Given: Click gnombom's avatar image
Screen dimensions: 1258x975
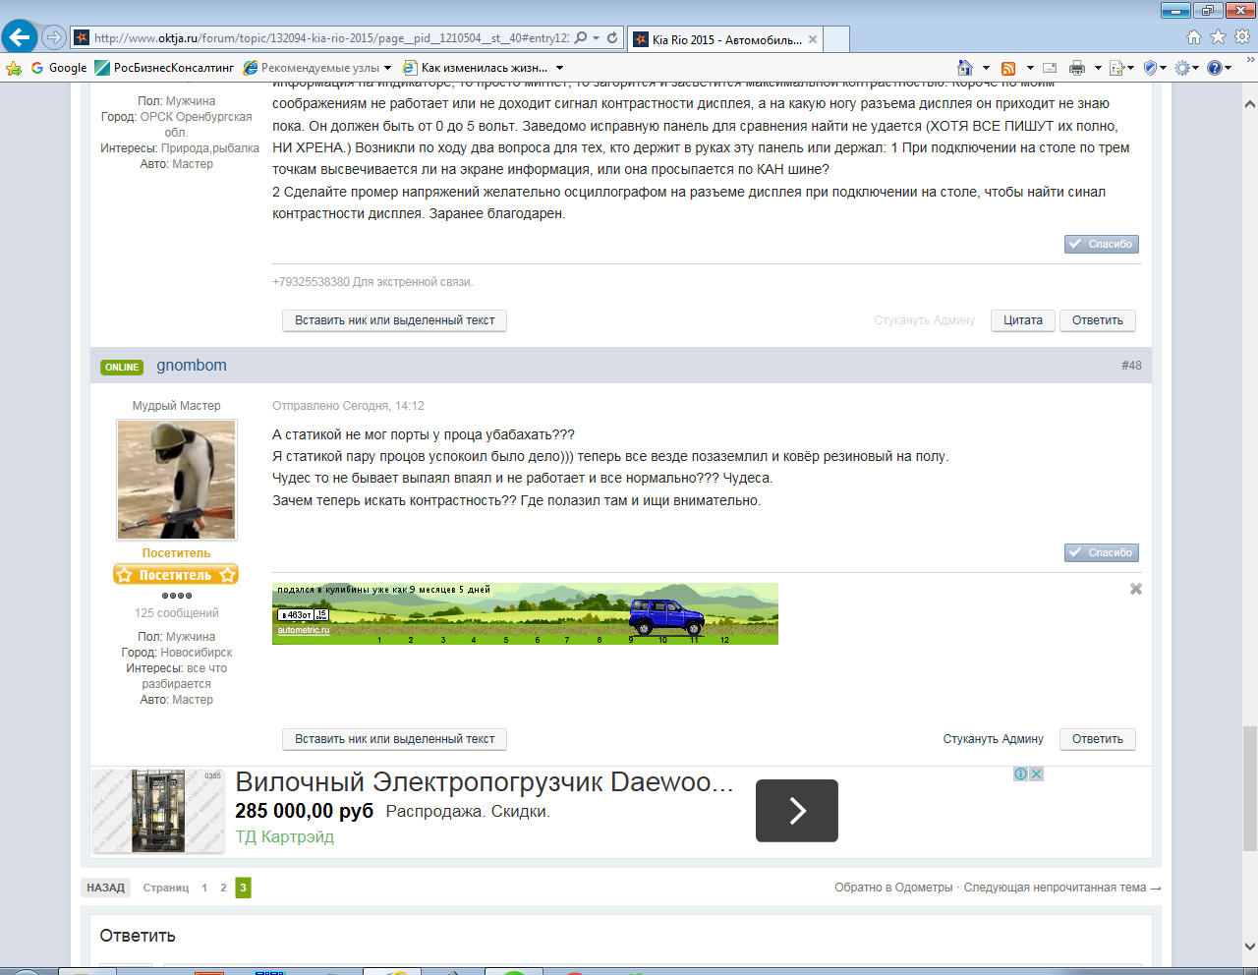Looking at the screenshot, I should 177,480.
